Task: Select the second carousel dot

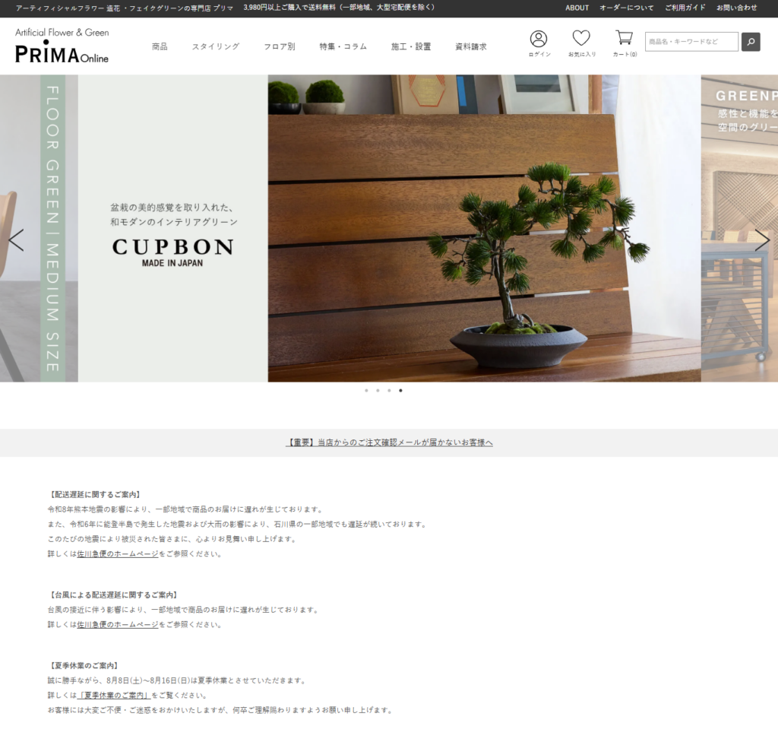Action: 378,390
